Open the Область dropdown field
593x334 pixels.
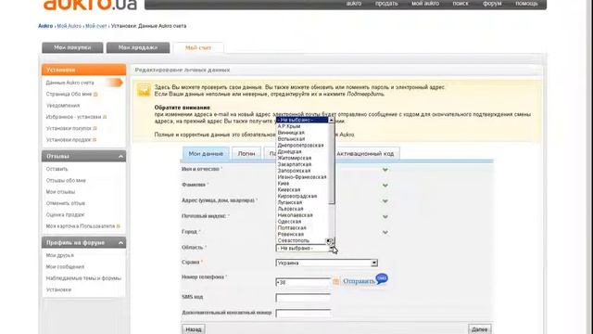pyautogui.click(x=305, y=249)
